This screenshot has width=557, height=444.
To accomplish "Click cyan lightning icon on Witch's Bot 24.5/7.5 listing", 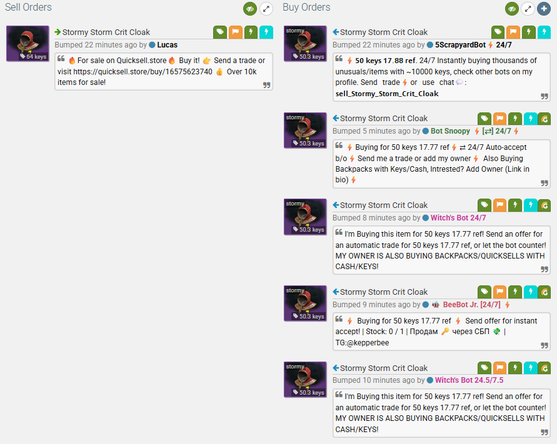I will pos(530,368).
